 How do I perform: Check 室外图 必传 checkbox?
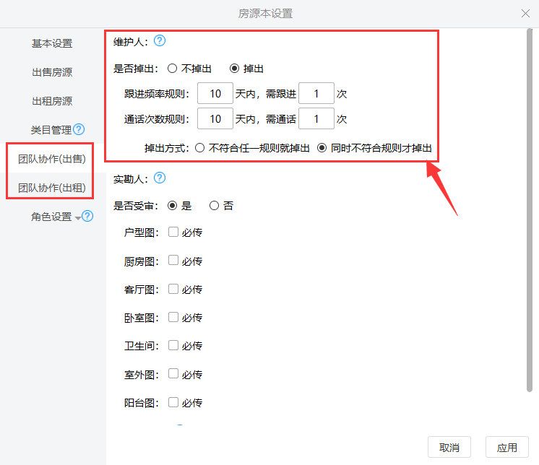[173, 373]
